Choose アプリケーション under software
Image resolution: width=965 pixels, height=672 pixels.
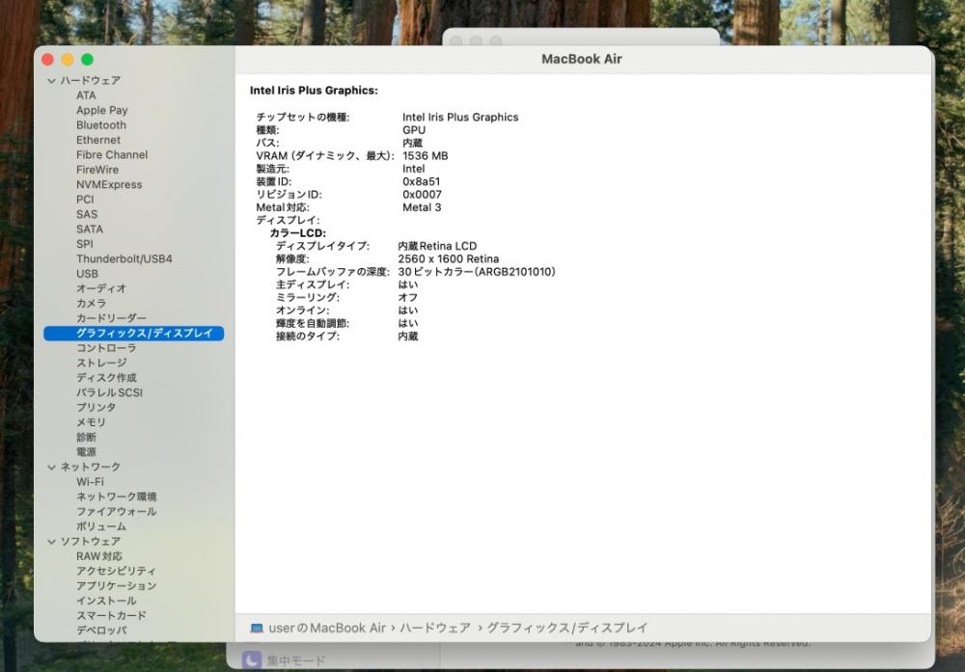point(117,586)
